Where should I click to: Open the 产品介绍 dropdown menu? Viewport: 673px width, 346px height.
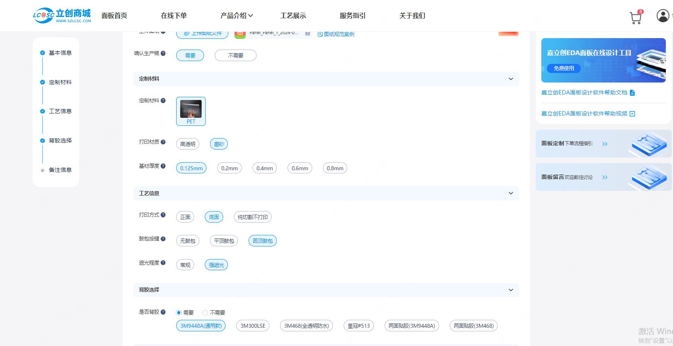pos(236,16)
